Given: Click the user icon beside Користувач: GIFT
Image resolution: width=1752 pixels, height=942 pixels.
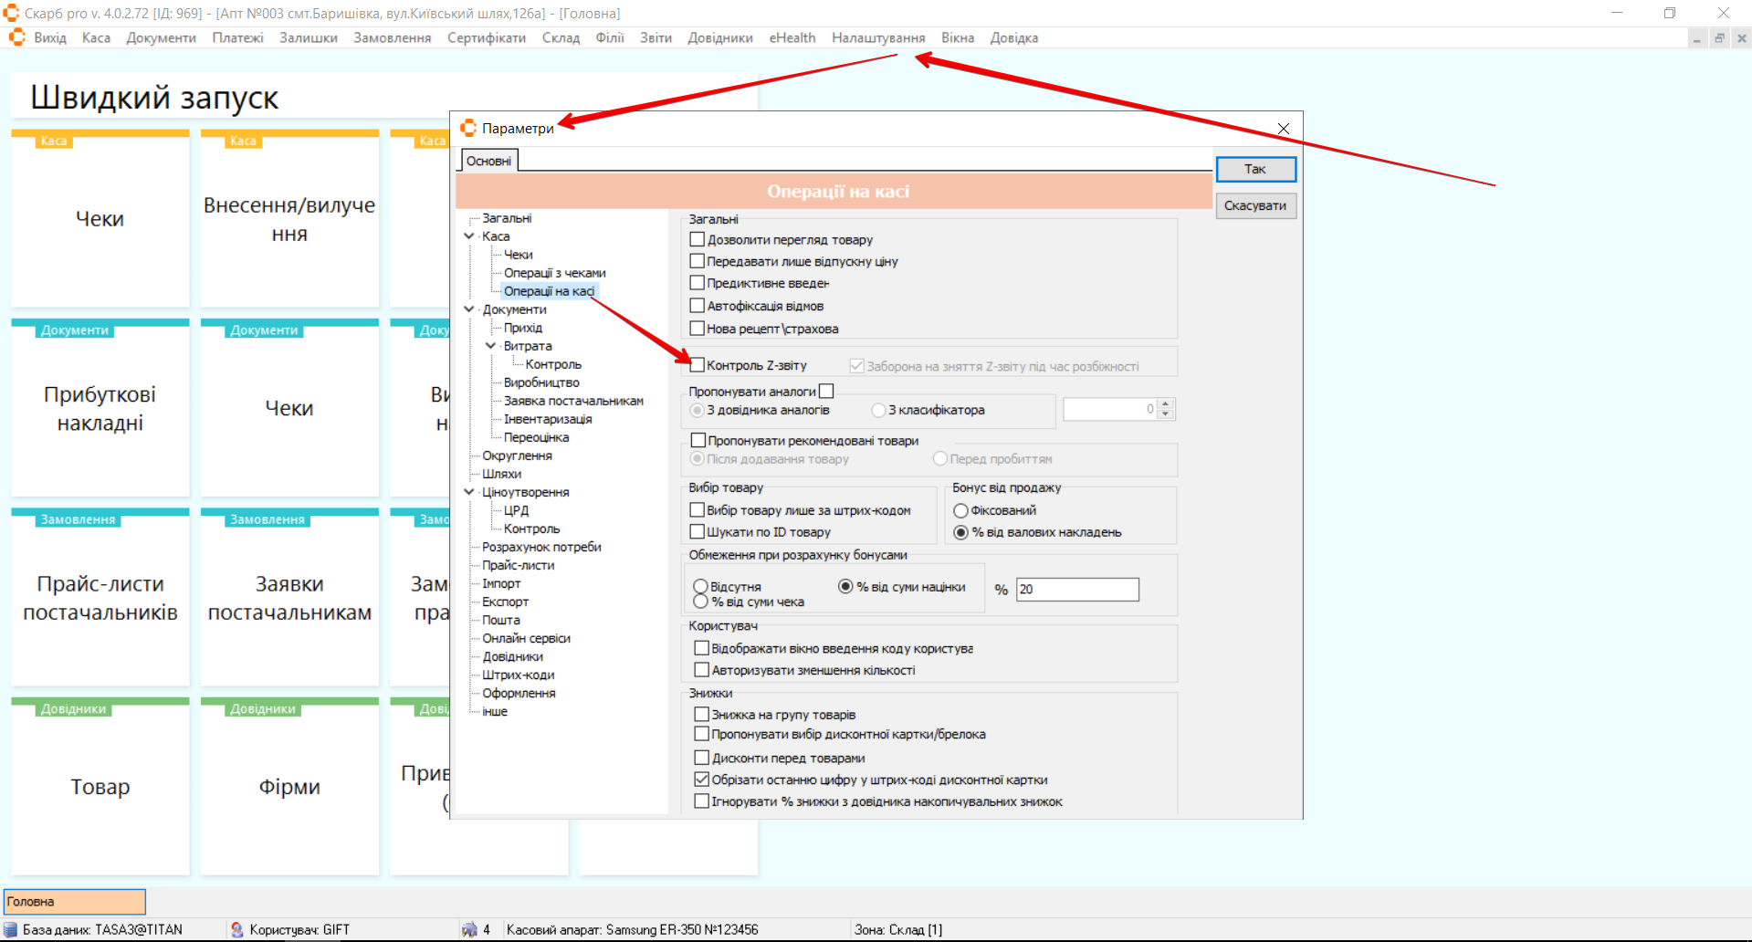Looking at the screenshot, I should [237, 929].
